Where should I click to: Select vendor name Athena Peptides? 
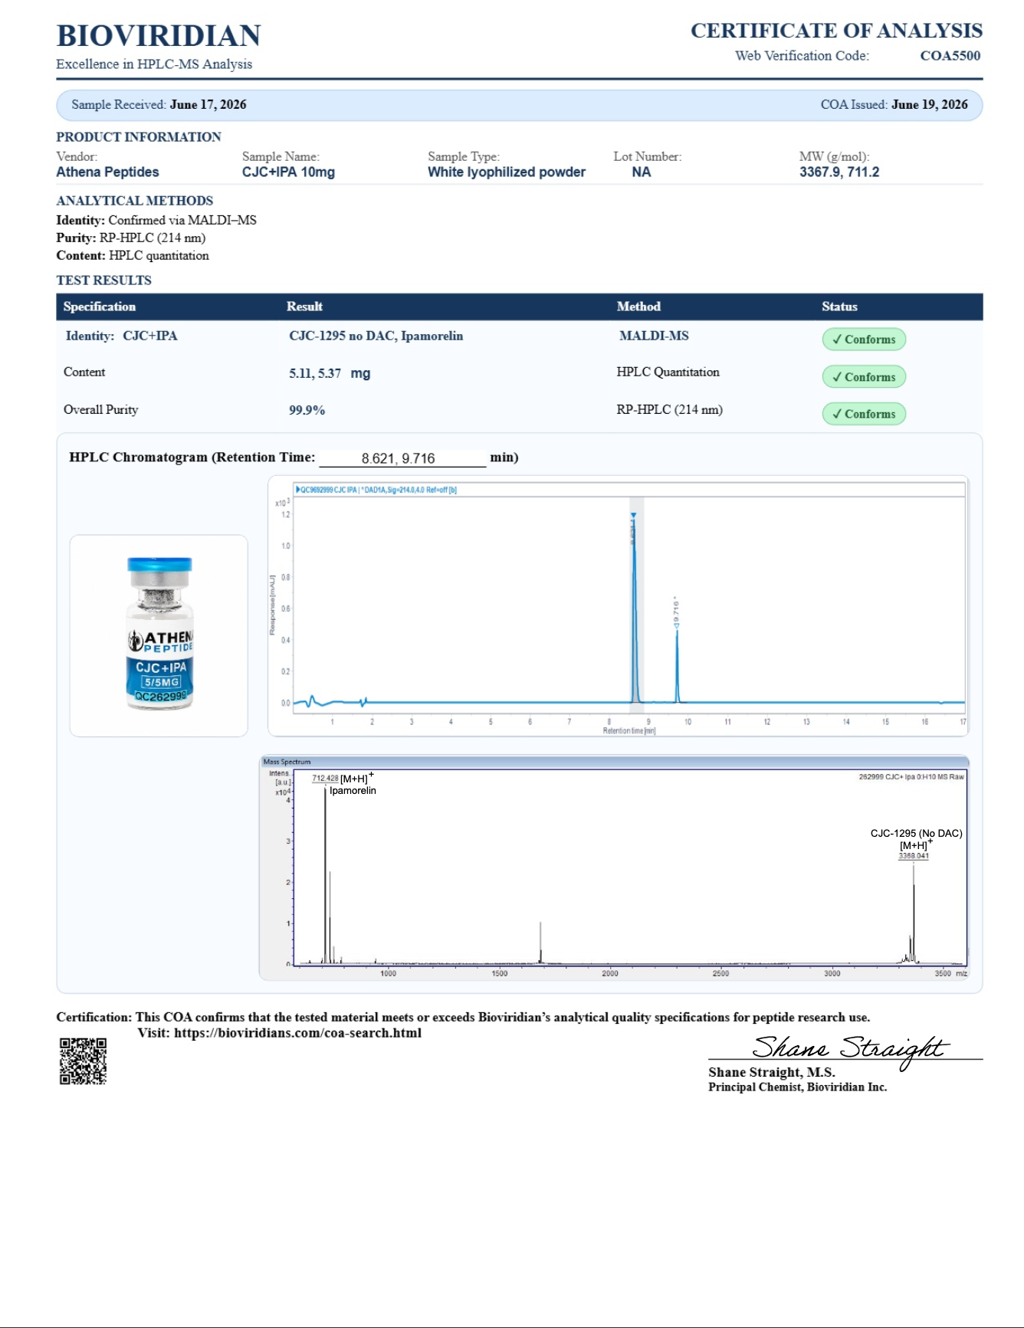[107, 172]
